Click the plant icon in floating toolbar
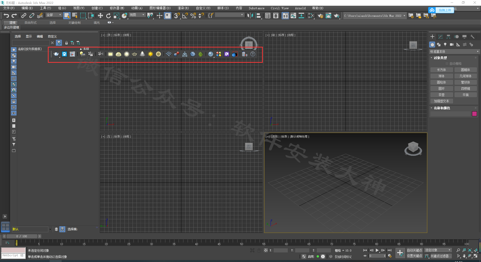The width and height of the screenshot is (481, 262). tap(201, 54)
